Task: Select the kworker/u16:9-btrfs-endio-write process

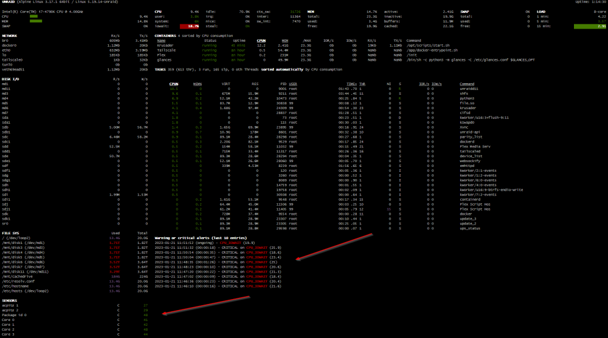Action: [x=346, y=190]
